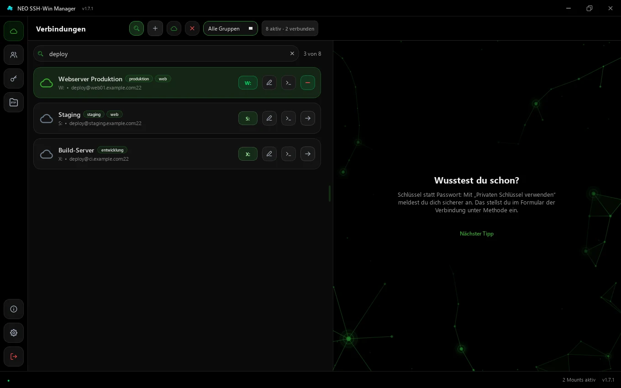Open the FTP folder section in sidebar

point(14,102)
